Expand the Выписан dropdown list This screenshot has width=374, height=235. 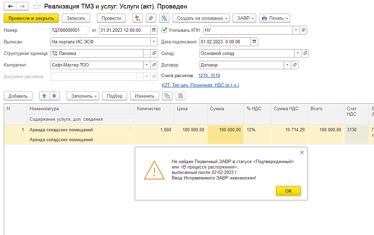[x=154, y=42]
